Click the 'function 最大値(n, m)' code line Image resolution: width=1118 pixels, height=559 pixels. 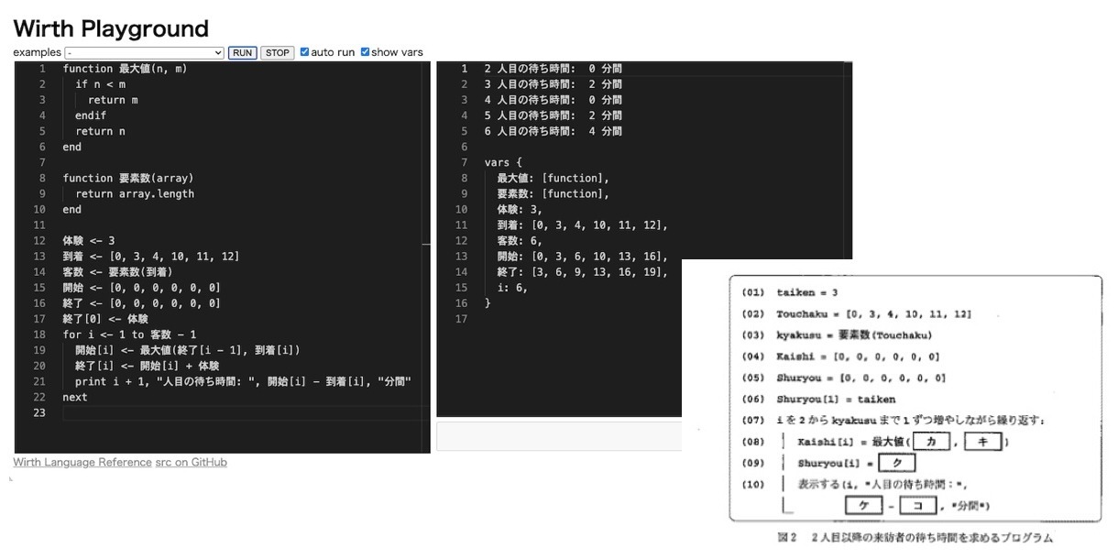point(125,69)
